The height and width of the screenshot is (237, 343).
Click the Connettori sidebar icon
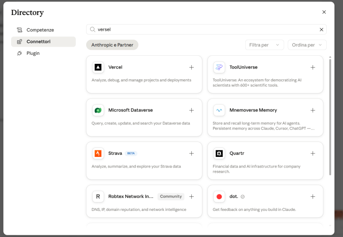coord(19,42)
